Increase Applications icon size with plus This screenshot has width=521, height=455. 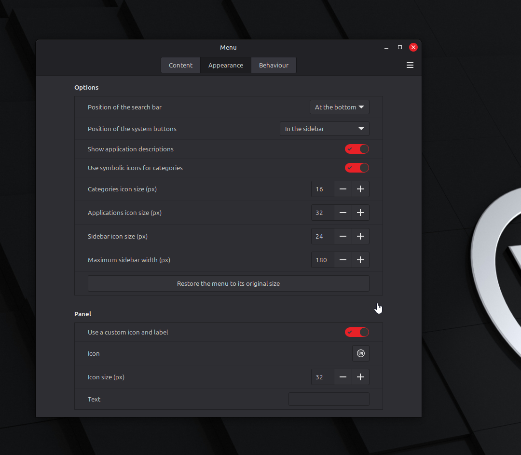(360, 213)
